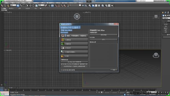Open welcome tutorial 1 navigation button
This screenshot has height=96, width=170.
tap(74, 36)
